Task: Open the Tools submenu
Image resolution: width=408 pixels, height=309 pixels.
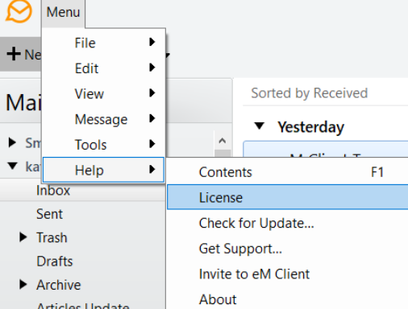Action: (103, 145)
